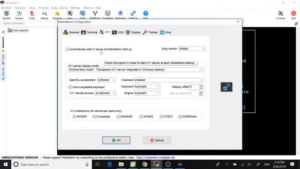Toggle the XINERAMA extension checkbox
Viewport: 300px width, 169px height.
pyautogui.click(x=180, y=116)
